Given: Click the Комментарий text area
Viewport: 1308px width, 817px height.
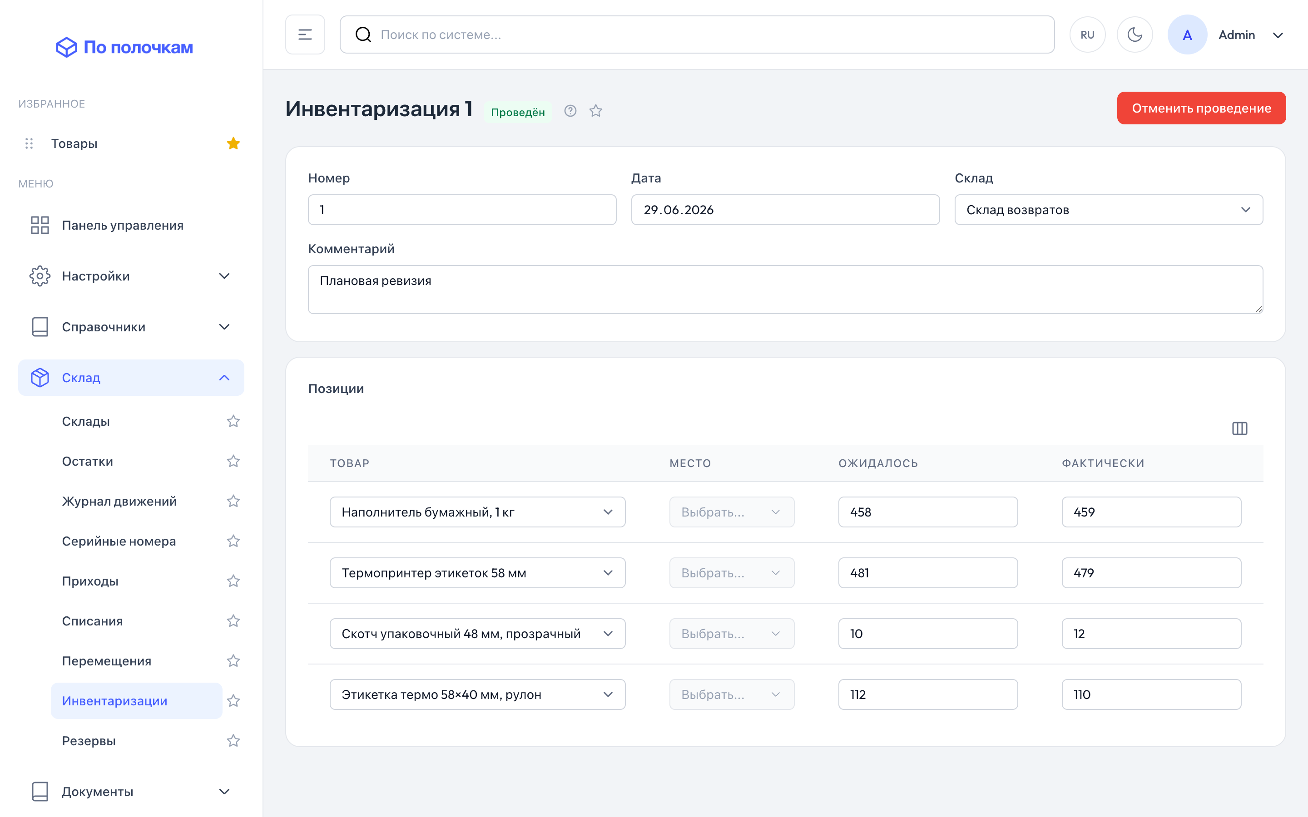Looking at the screenshot, I should [785, 289].
